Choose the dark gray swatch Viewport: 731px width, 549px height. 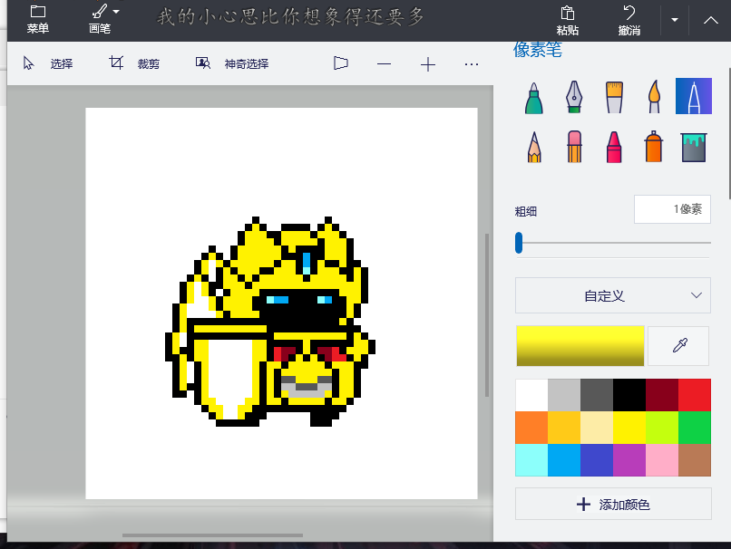tap(597, 395)
